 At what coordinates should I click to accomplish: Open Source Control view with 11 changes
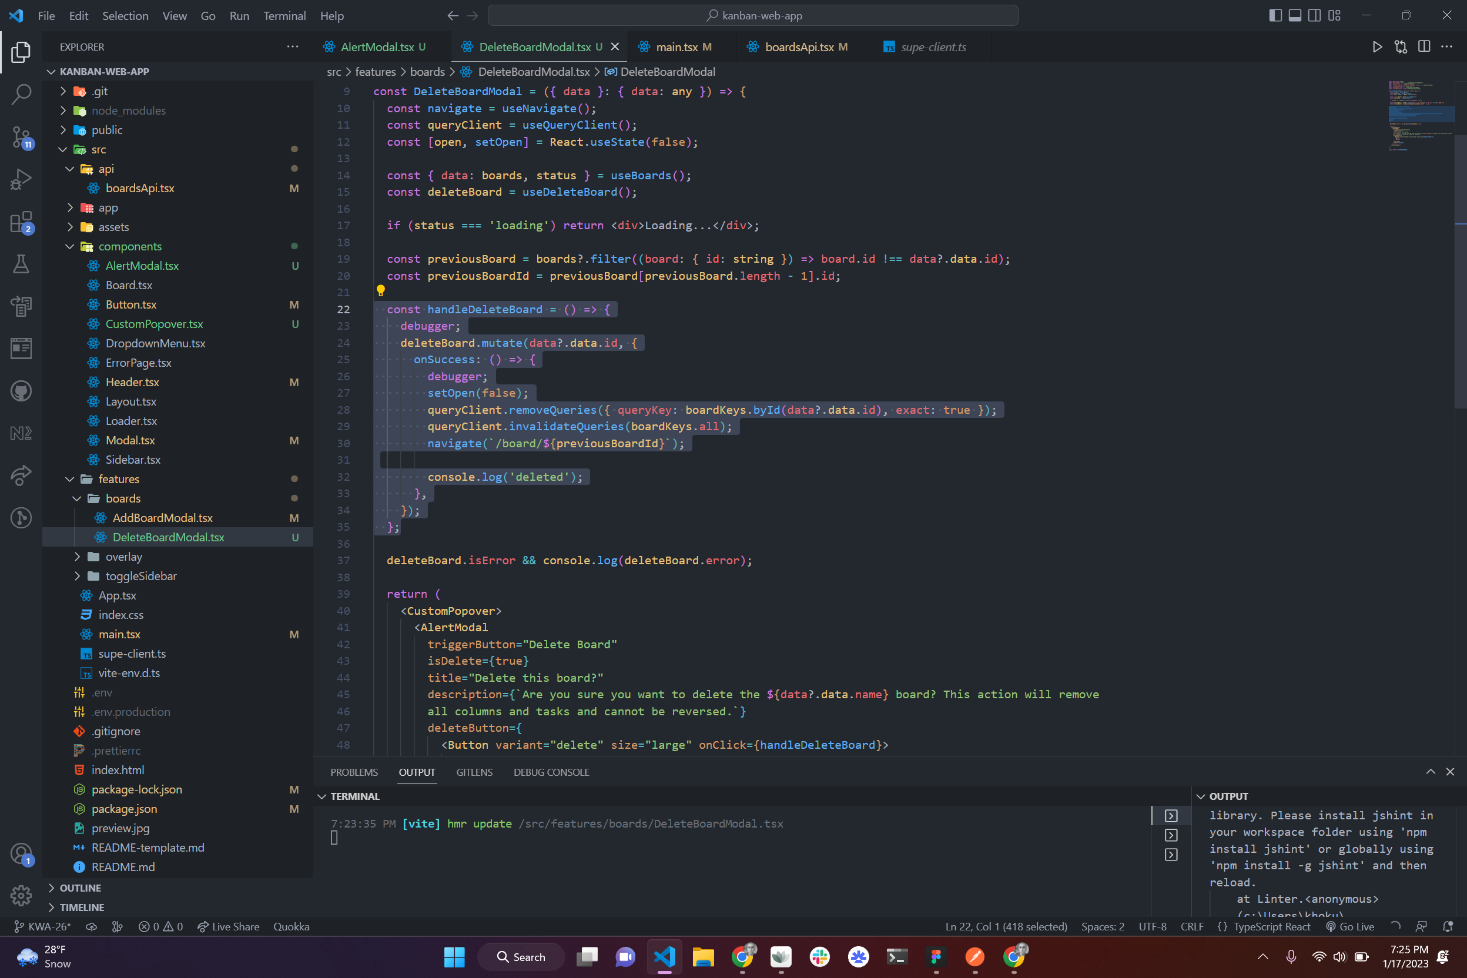21,136
